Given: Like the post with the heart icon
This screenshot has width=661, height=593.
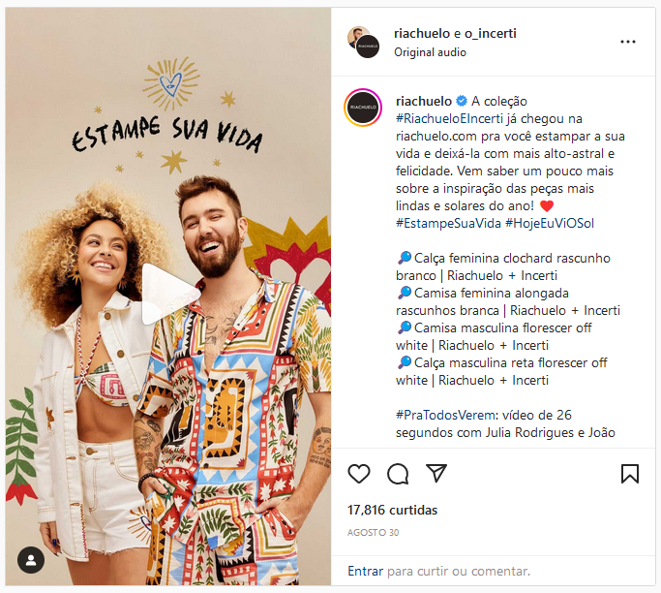Looking at the screenshot, I should tap(359, 474).
